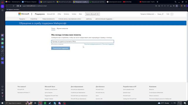Open the Шаблоны menu item
Screen dimensions: 188x105
[89, 19]
